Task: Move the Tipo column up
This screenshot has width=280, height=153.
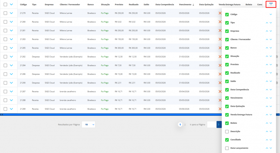Action: tap(267, 23)
